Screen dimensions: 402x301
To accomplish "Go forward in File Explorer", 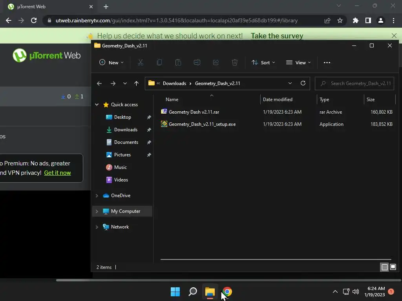I will (113, 83).
